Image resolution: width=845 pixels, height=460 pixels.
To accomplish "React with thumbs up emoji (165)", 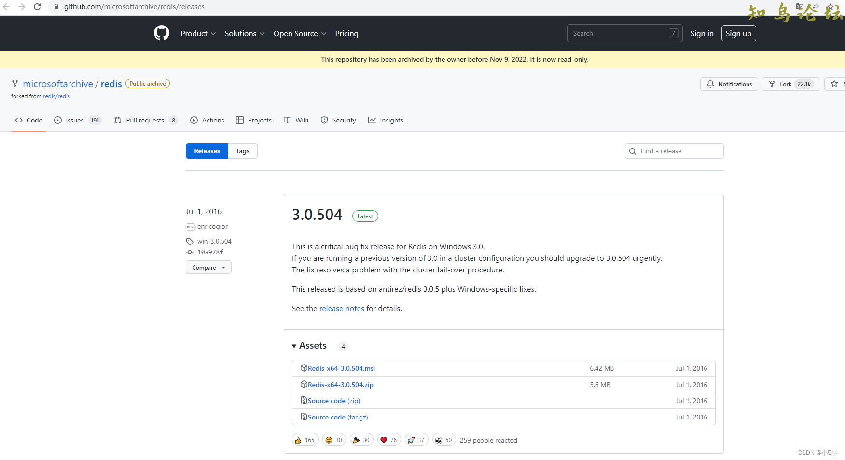I will click(x=305, y=440).
